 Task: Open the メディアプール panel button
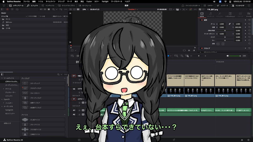coord(16,6)
